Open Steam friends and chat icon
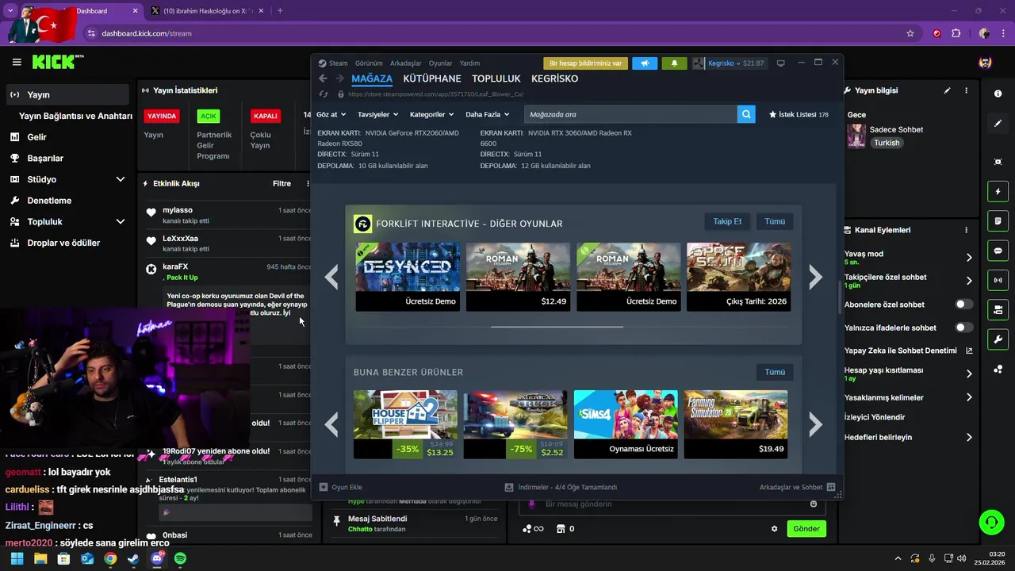The image size is (1015, 571). coord(830,487)
